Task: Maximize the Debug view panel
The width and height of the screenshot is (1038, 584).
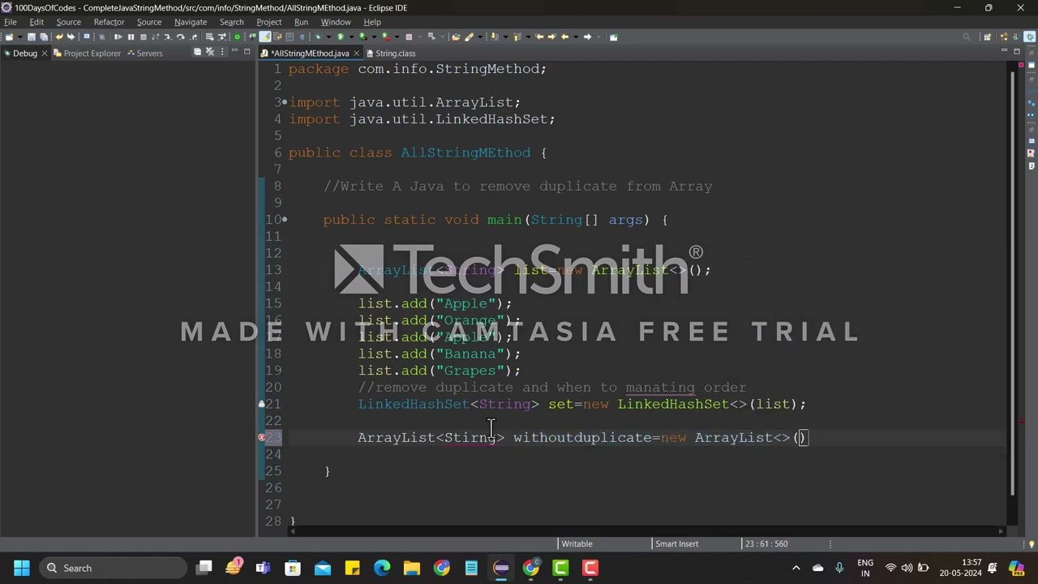Action: pyautogui.click(x=247, y=51)
